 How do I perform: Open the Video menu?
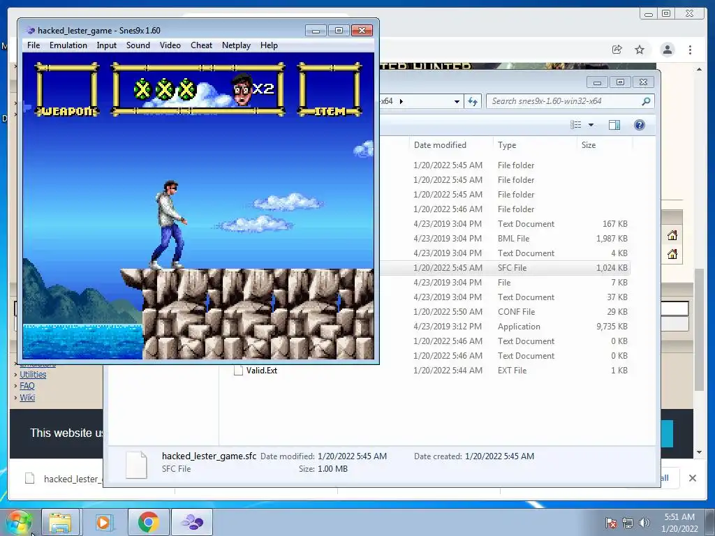[x=170, y=45]
